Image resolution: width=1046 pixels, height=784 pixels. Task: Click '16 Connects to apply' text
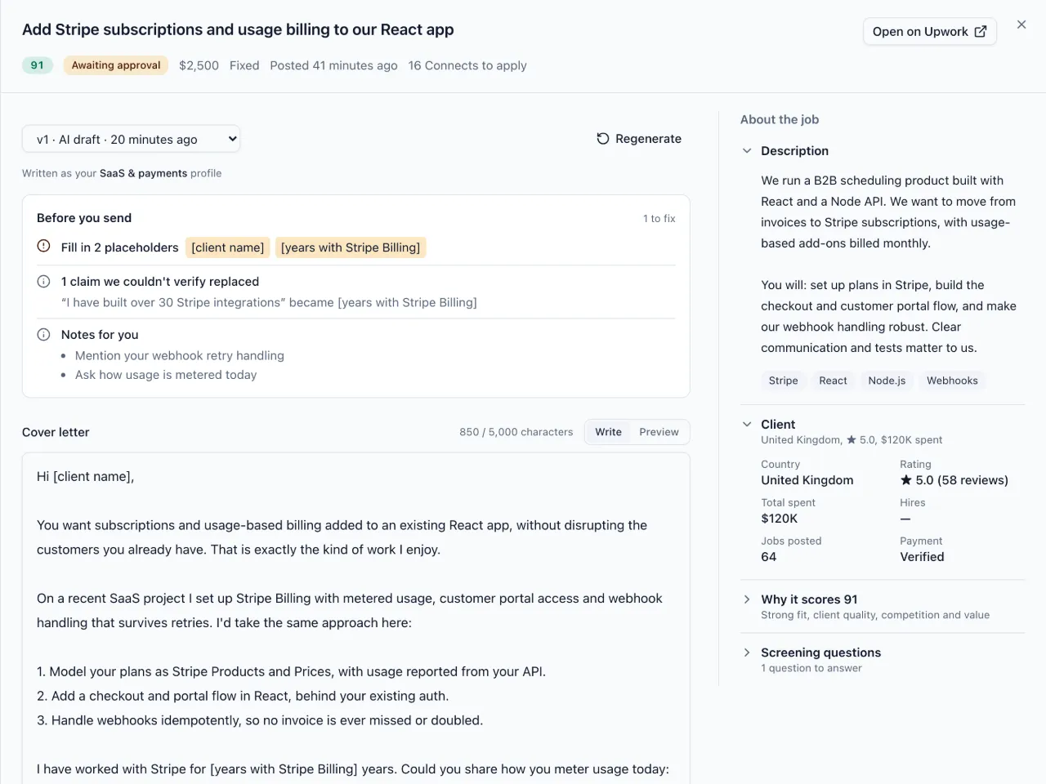coord(467,65)
